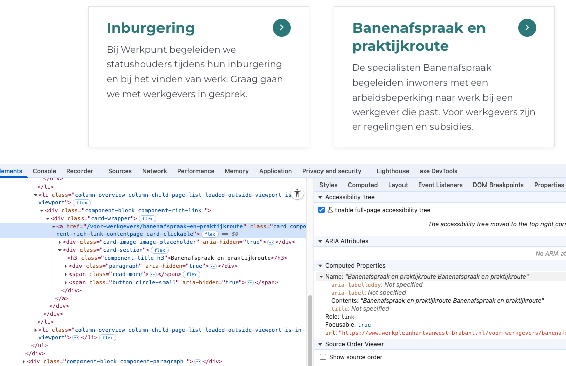Select the h3 component-title element row
The height and width of the screenshot is (366, 566).
[177, 258]
